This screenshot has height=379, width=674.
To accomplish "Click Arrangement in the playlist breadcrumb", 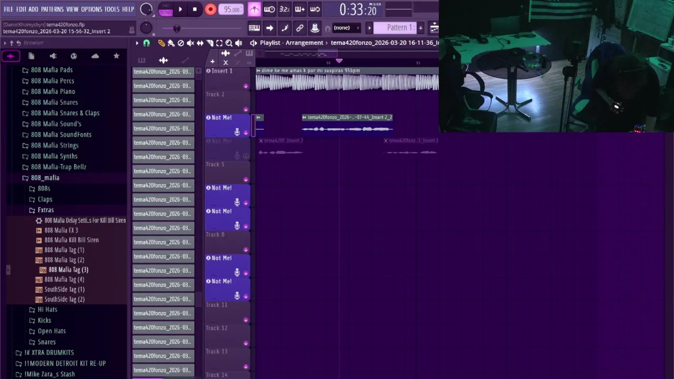I will click(304, 43).
